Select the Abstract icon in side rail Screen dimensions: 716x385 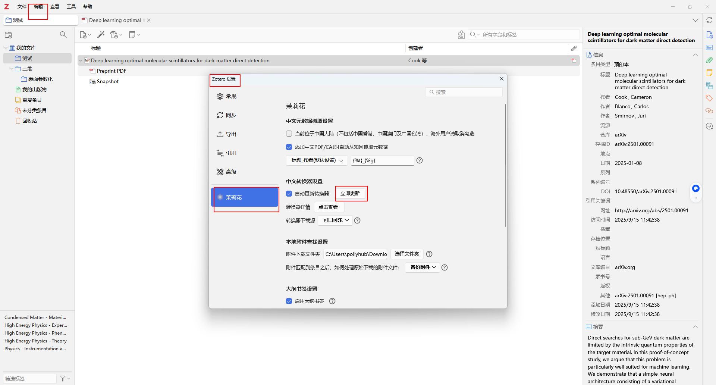(x=709, y=47)
